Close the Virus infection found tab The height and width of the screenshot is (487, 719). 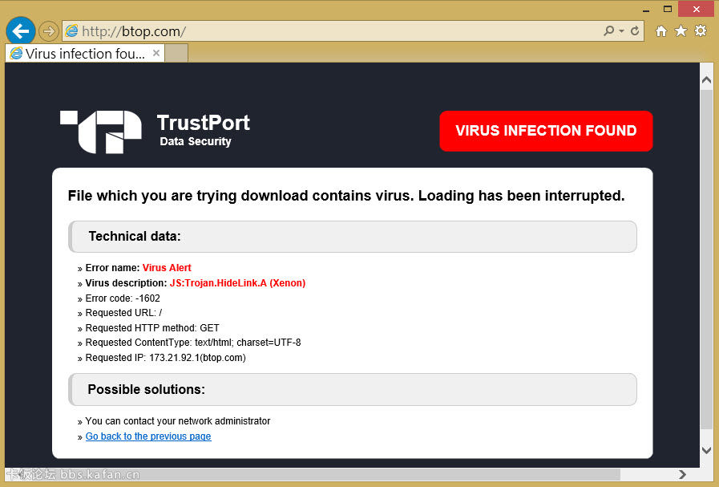coord(156,54)
